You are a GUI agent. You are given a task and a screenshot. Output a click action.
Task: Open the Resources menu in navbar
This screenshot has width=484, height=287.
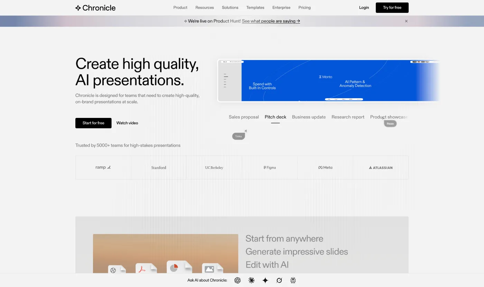pos(205,8)
